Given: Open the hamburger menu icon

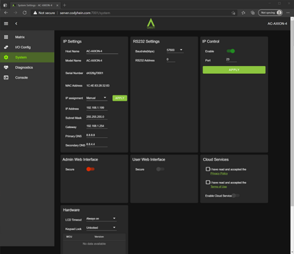Looking at the screenshot, I should [x=6, y=23].
